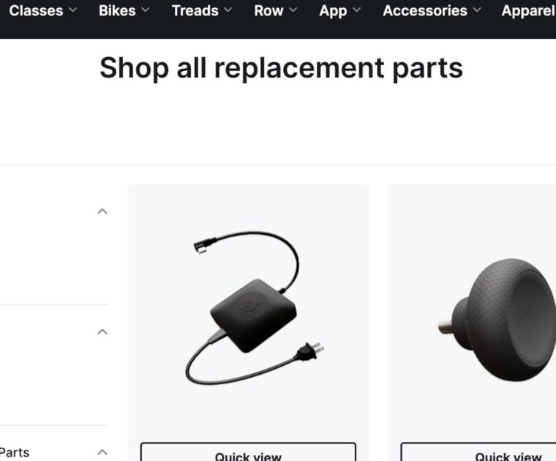The image size is (556, 461).
Task: Click chevron arrow next to Classes
Action: 72,10
